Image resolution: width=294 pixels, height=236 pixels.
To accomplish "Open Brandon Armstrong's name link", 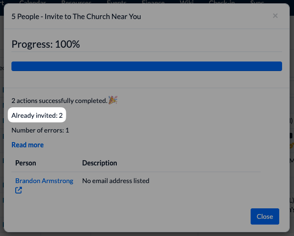I will pos(44,181).
